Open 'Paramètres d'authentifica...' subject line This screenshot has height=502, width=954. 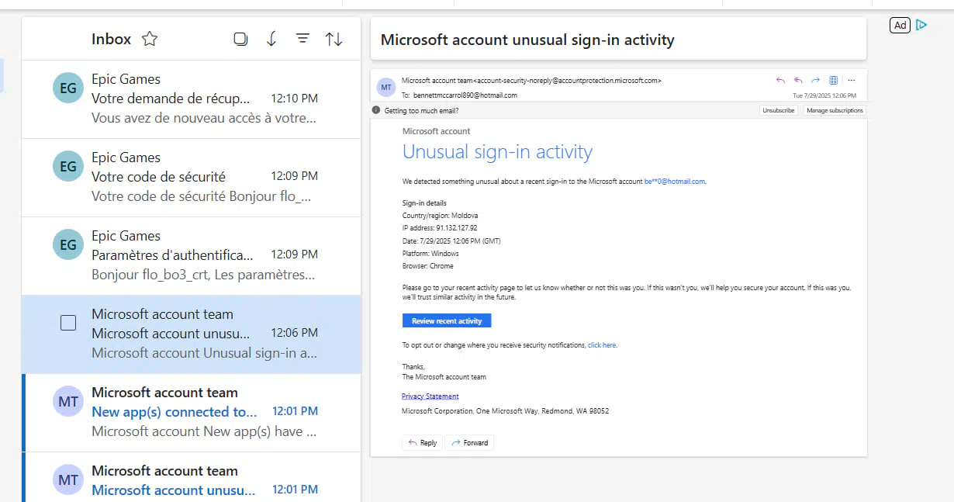(x=172, y=255)
